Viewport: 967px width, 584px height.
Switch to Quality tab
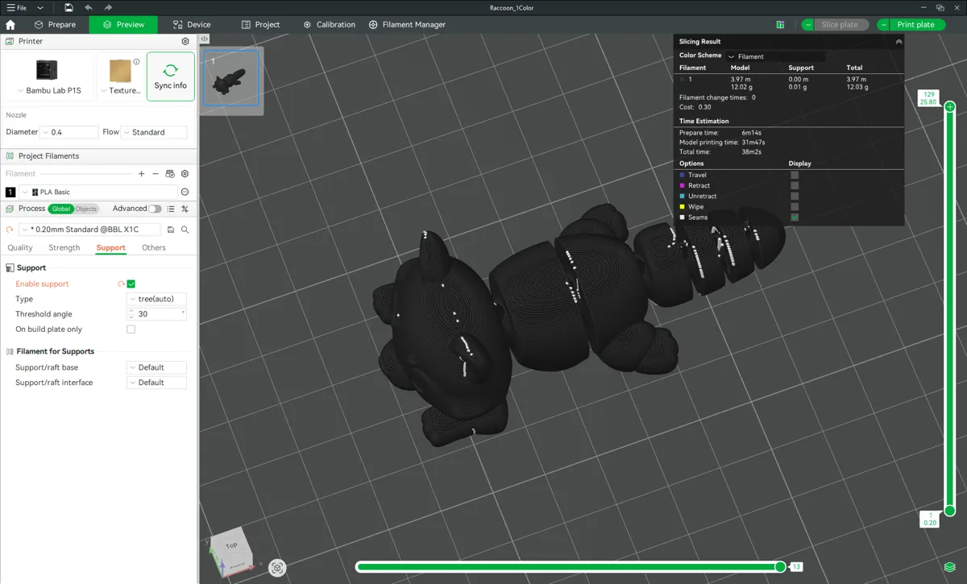coord(19,247)
